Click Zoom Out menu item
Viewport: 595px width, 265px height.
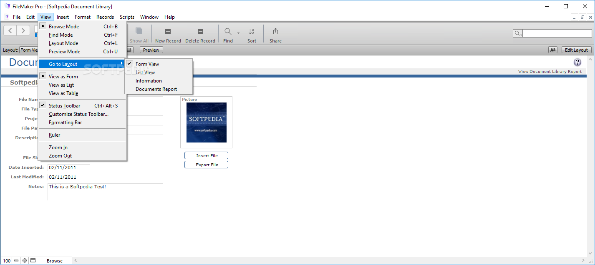82,156
